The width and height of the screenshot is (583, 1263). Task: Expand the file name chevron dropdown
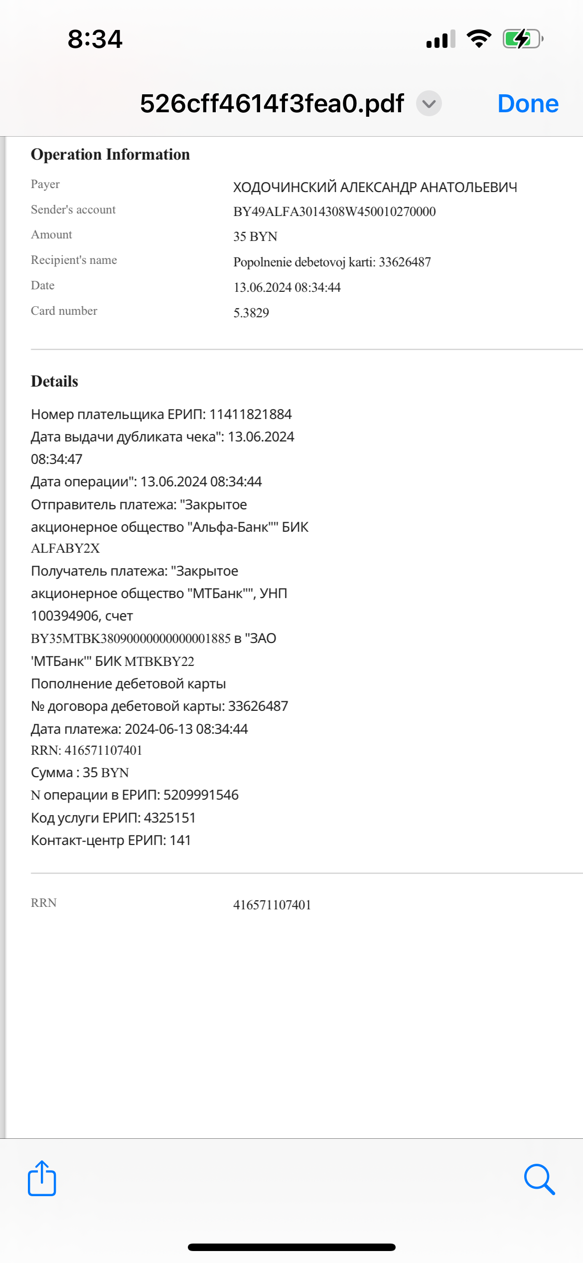pyautogui.click(x=429, y=103)
